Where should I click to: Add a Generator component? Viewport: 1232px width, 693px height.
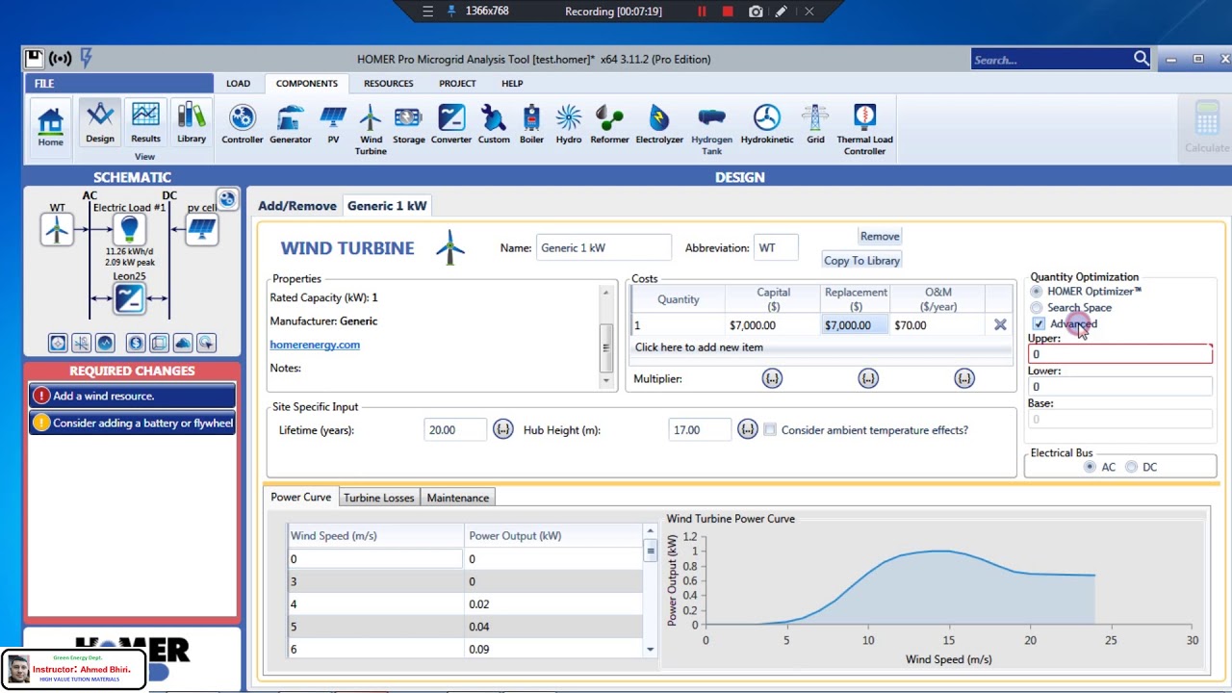tap(290, 125)
